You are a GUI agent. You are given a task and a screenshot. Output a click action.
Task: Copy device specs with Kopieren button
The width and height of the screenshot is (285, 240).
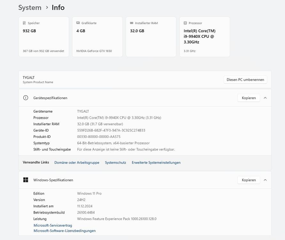249,98
